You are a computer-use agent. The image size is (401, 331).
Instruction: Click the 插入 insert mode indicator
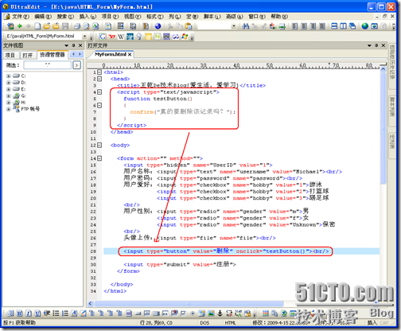tap(372, 323)
